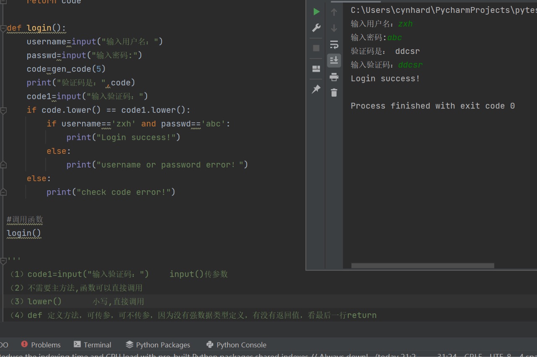Click the username=='zxh' and passwd=='abc' line
This screenshot has width=537, height=357.
pos(138,124)
